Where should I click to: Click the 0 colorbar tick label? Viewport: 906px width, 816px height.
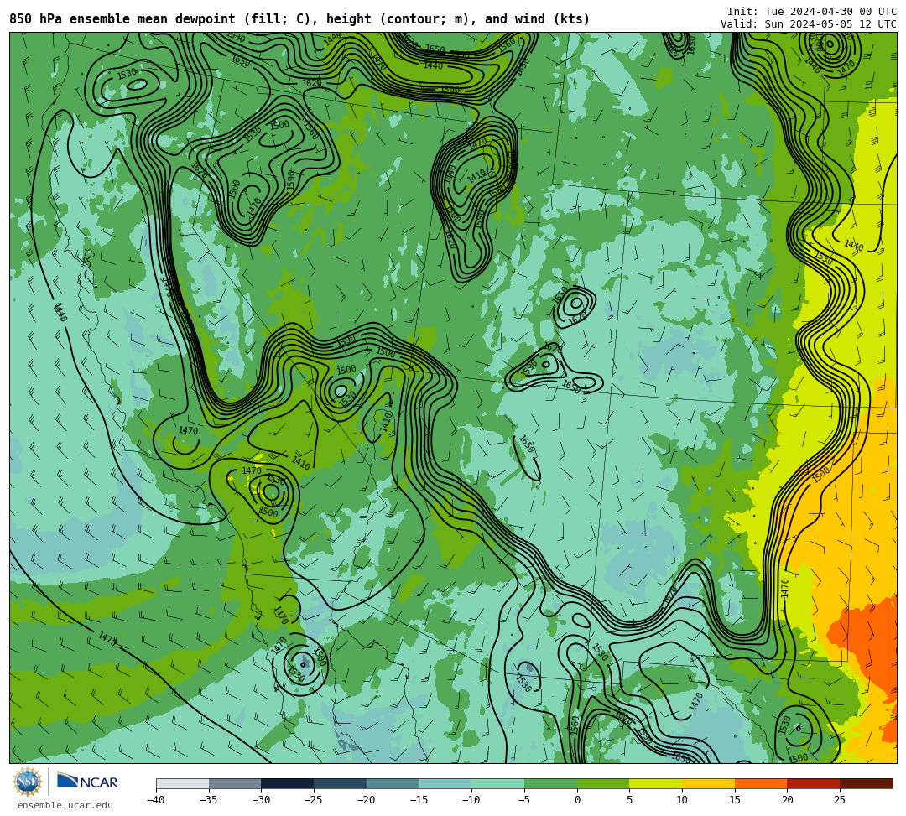point(577,800)
